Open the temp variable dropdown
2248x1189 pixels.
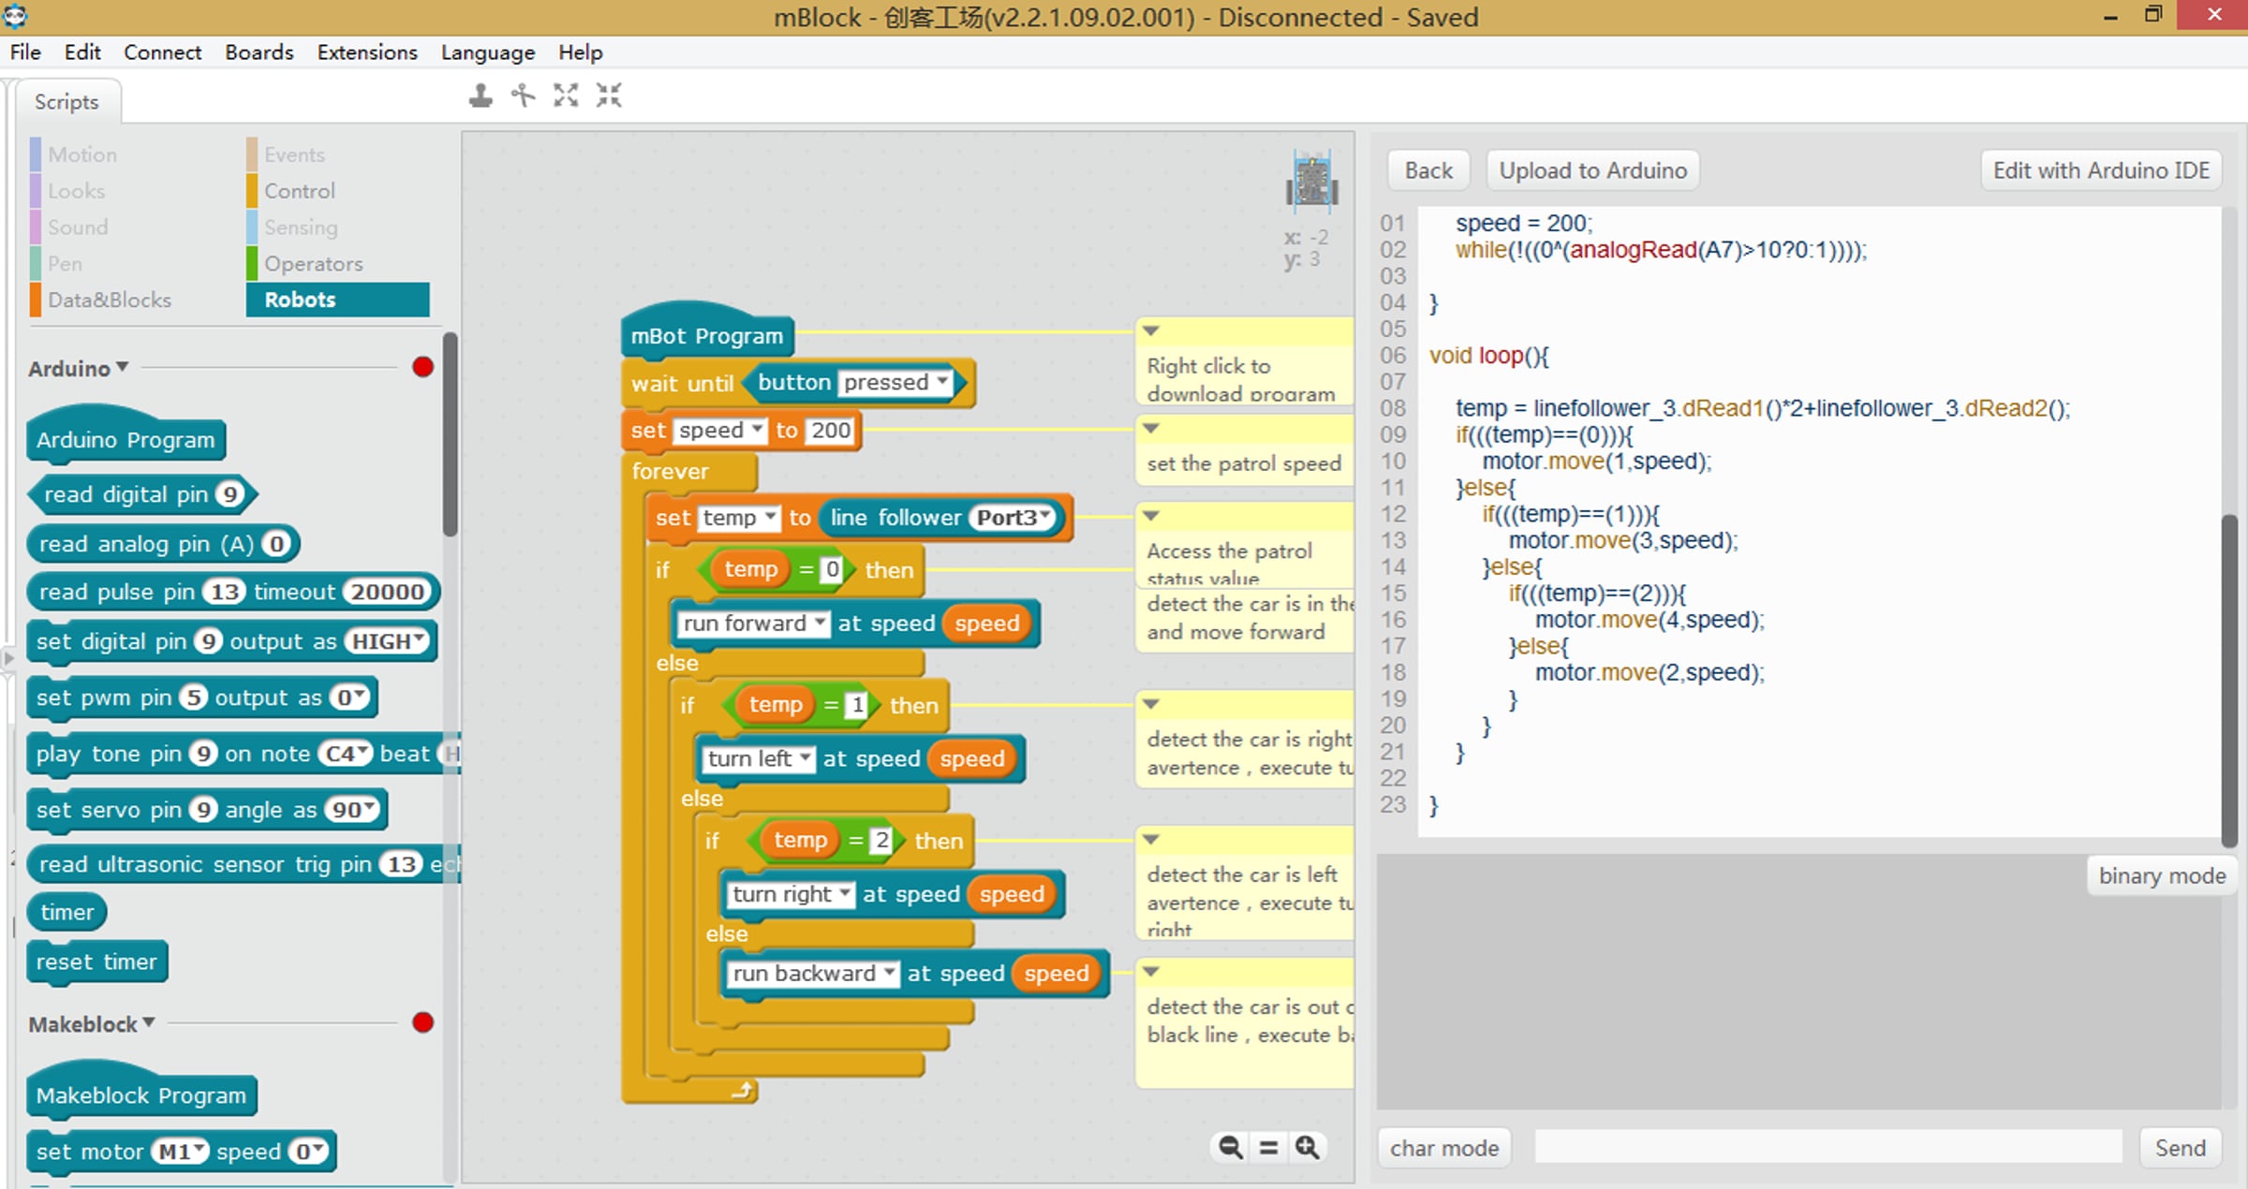[770, 517]
